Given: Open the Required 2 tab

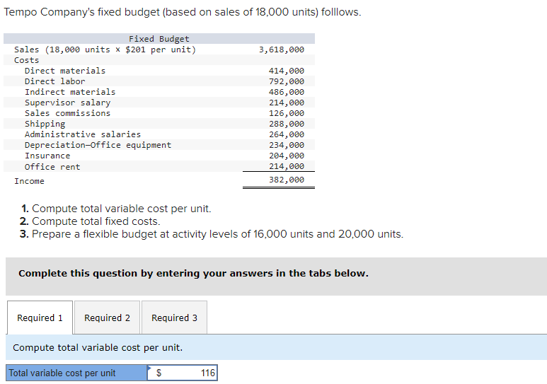Looking at the screenshot, I should click(x=107, y=318).
